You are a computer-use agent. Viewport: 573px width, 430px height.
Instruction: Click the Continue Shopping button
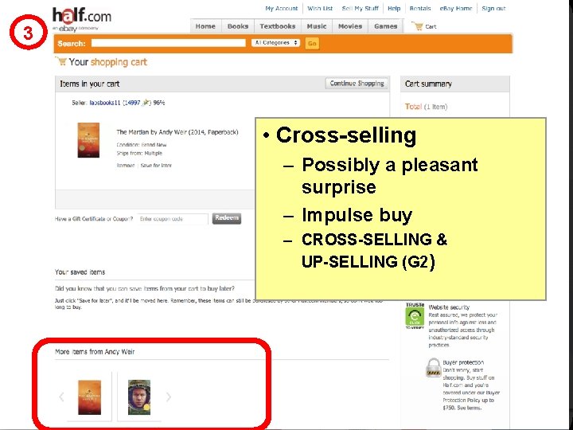[x=357, y=84]
